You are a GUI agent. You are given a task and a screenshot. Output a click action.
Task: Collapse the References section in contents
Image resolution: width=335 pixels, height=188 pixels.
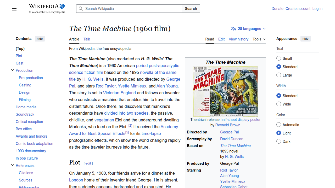(12, 165)
